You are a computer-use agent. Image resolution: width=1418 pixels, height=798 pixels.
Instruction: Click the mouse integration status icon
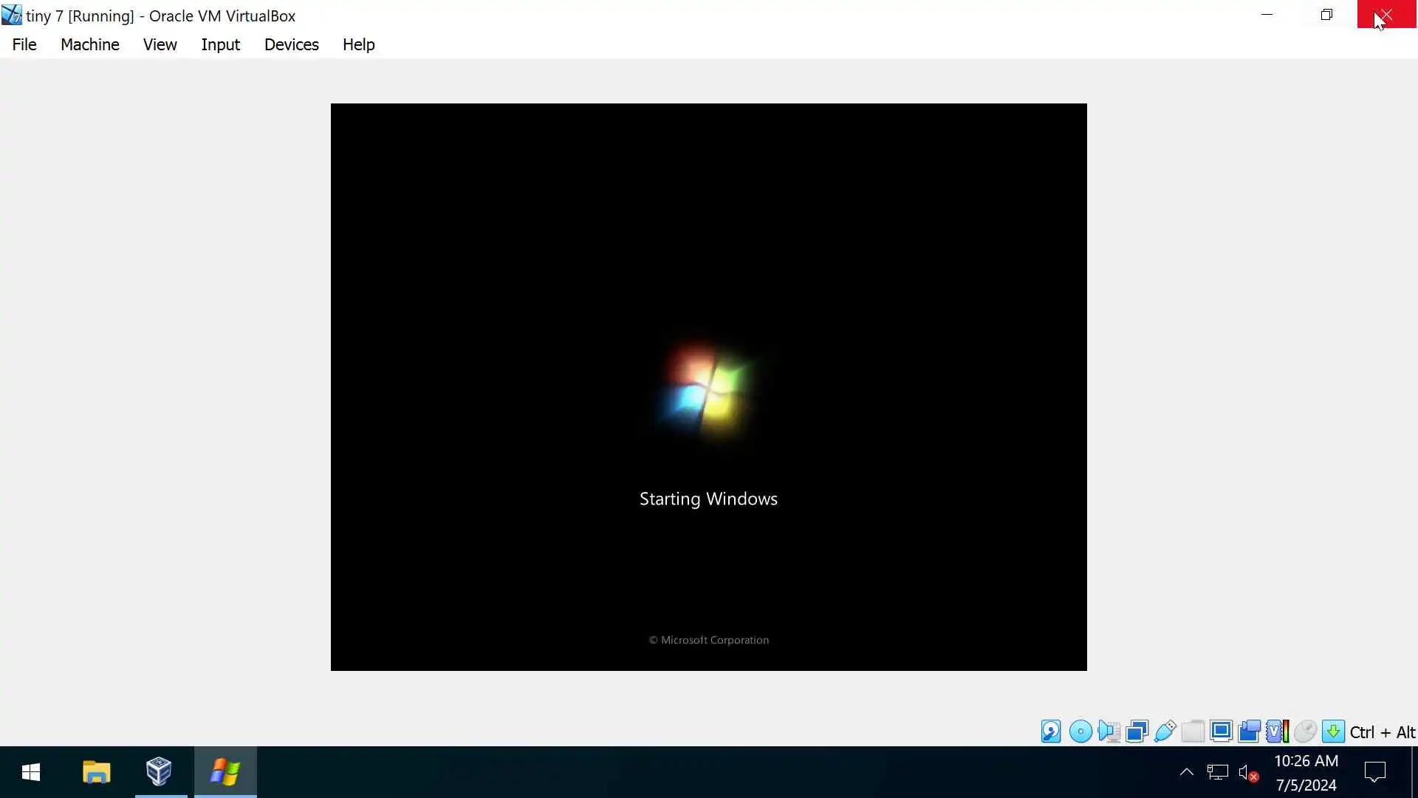pos(1305,731)
